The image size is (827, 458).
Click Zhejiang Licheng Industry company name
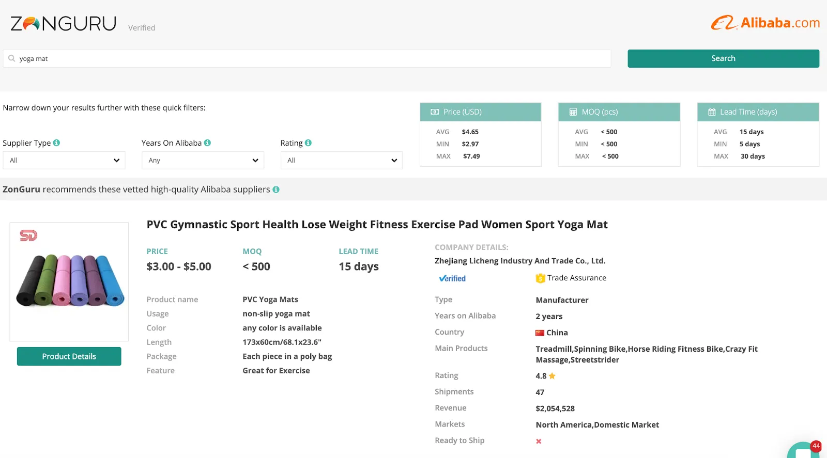coord(520,261)
